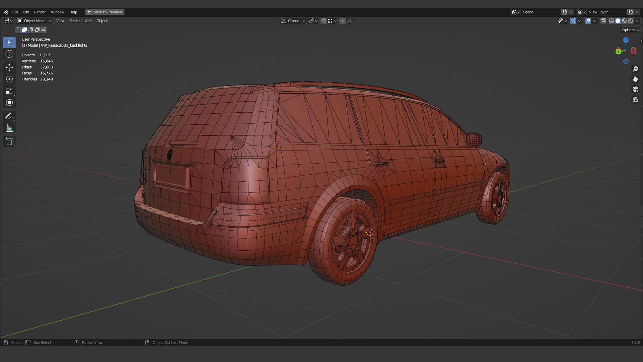The width and height of the screenshot is (643, 362).
Task: Click the green Y axis on gizmo
Action: tap(619, 51)
